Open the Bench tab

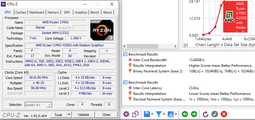pyautogui.click(x=95, y=12)
